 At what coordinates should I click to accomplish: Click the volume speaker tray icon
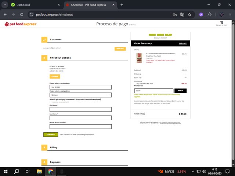[204, 172]
